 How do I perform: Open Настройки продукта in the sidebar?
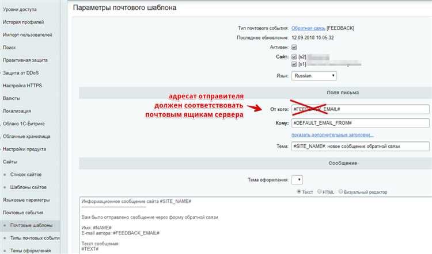24,149
